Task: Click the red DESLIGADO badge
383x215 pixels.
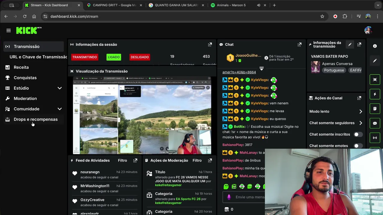Action: pyautogui.click(x=140, y=57)
